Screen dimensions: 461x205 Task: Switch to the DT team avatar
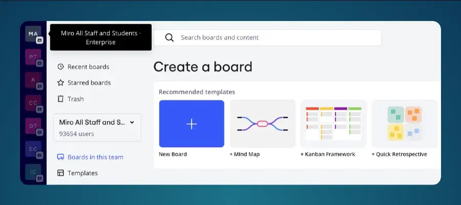click(x=33, y=126)
